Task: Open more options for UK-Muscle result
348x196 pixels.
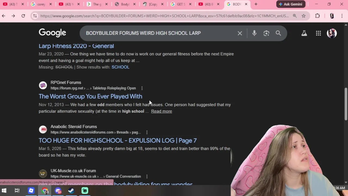Action: point(147,176)
